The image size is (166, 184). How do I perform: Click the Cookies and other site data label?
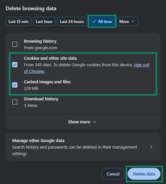(51, 58)
